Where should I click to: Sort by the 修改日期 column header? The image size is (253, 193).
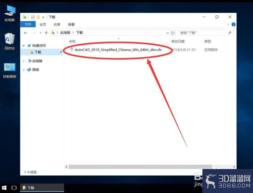click(x=178, y=41)
